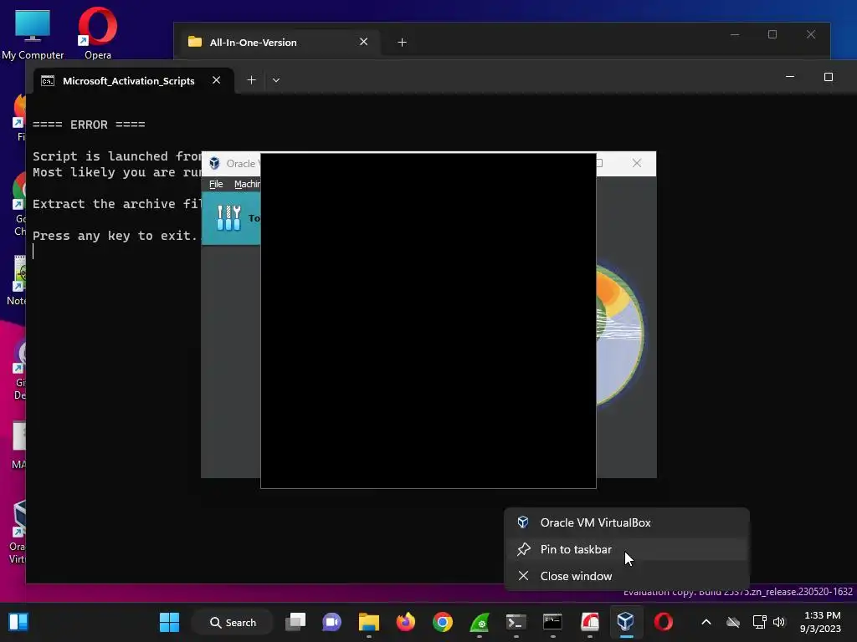Close the All-In-One-Version tab

363,42
